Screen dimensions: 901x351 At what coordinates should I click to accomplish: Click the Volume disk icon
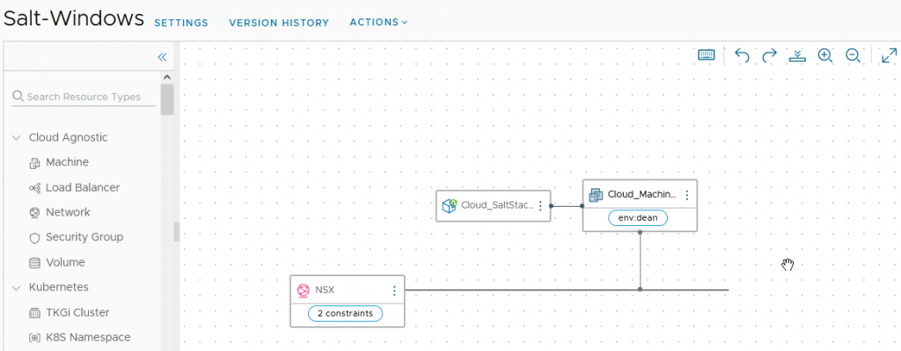[x=34, y=262]
